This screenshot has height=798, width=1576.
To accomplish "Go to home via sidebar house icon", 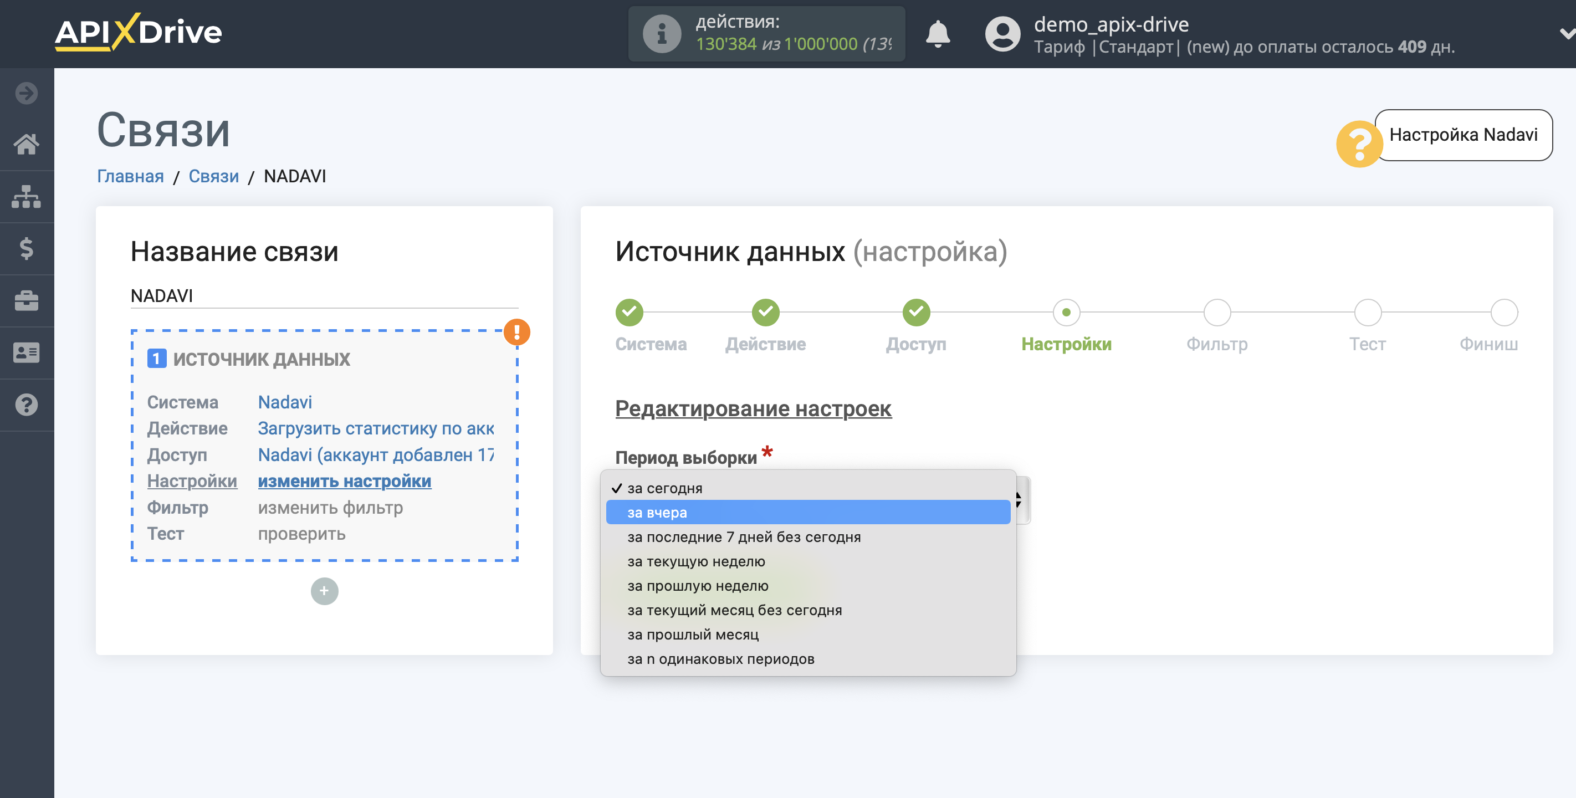I will (x=26, y=145).
